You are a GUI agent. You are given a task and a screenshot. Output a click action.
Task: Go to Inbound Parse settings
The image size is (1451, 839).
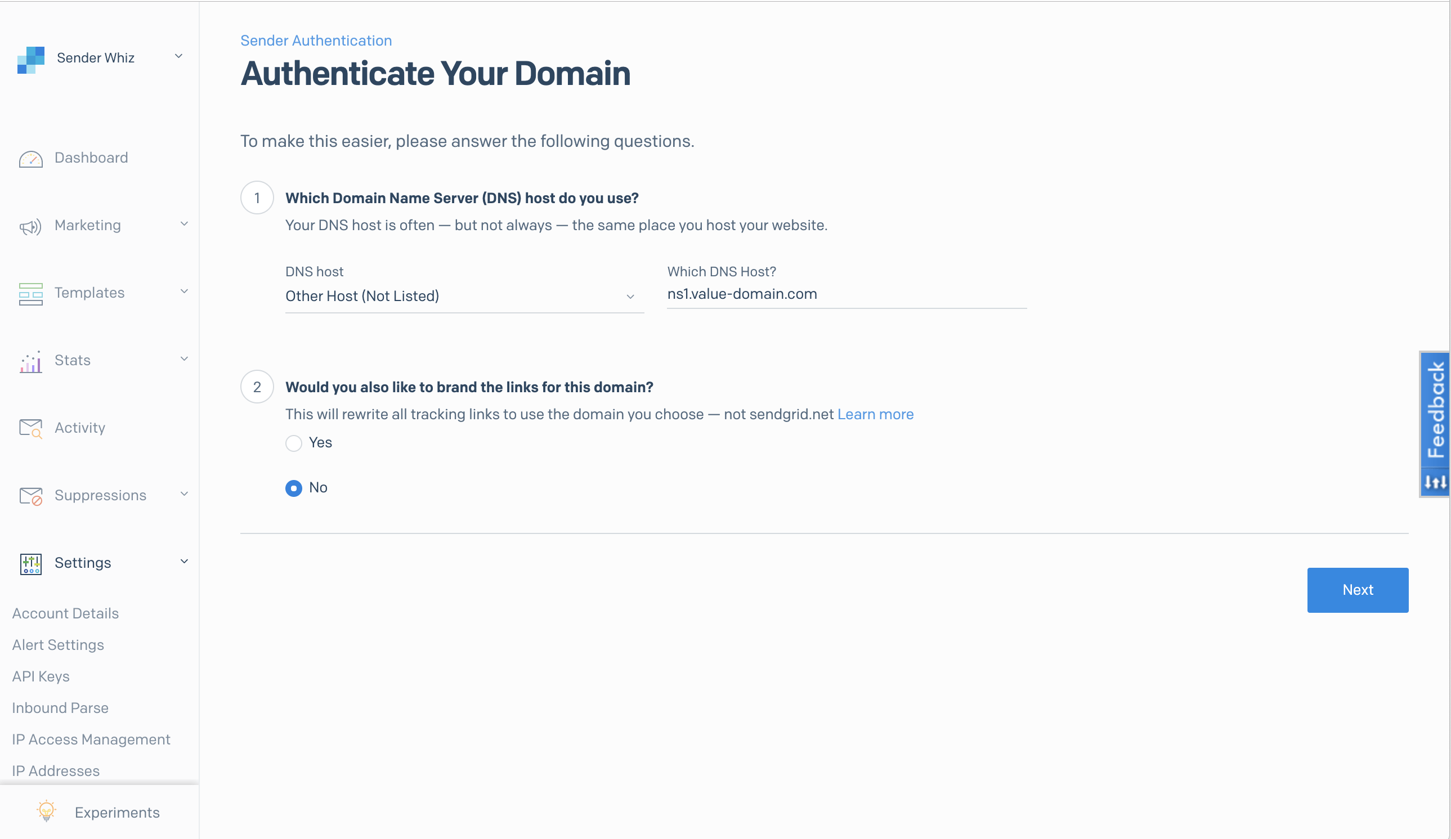pyautogui.click(x=60, y=708)
